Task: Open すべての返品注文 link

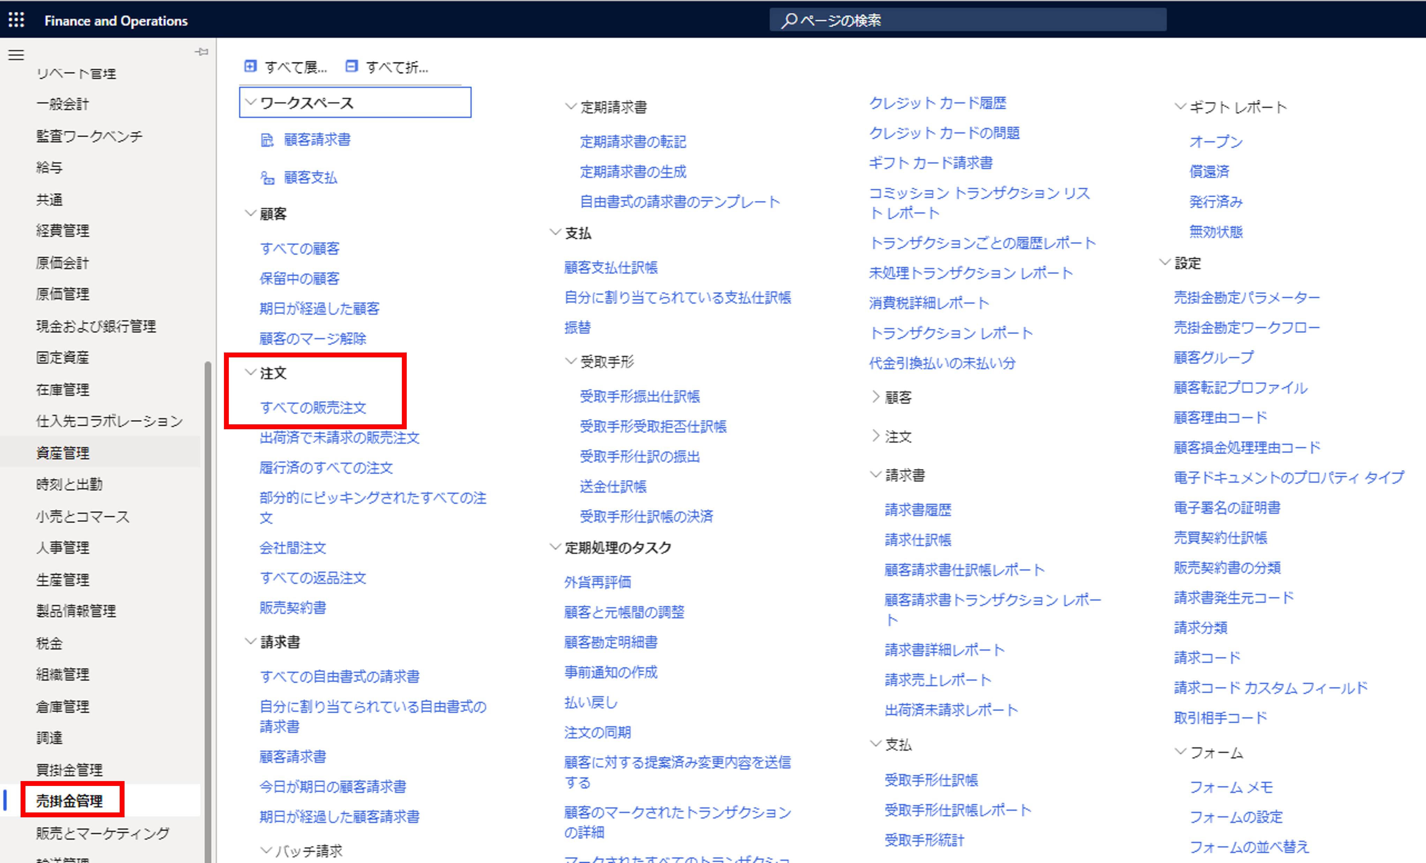Action: [x=313, y=578]
